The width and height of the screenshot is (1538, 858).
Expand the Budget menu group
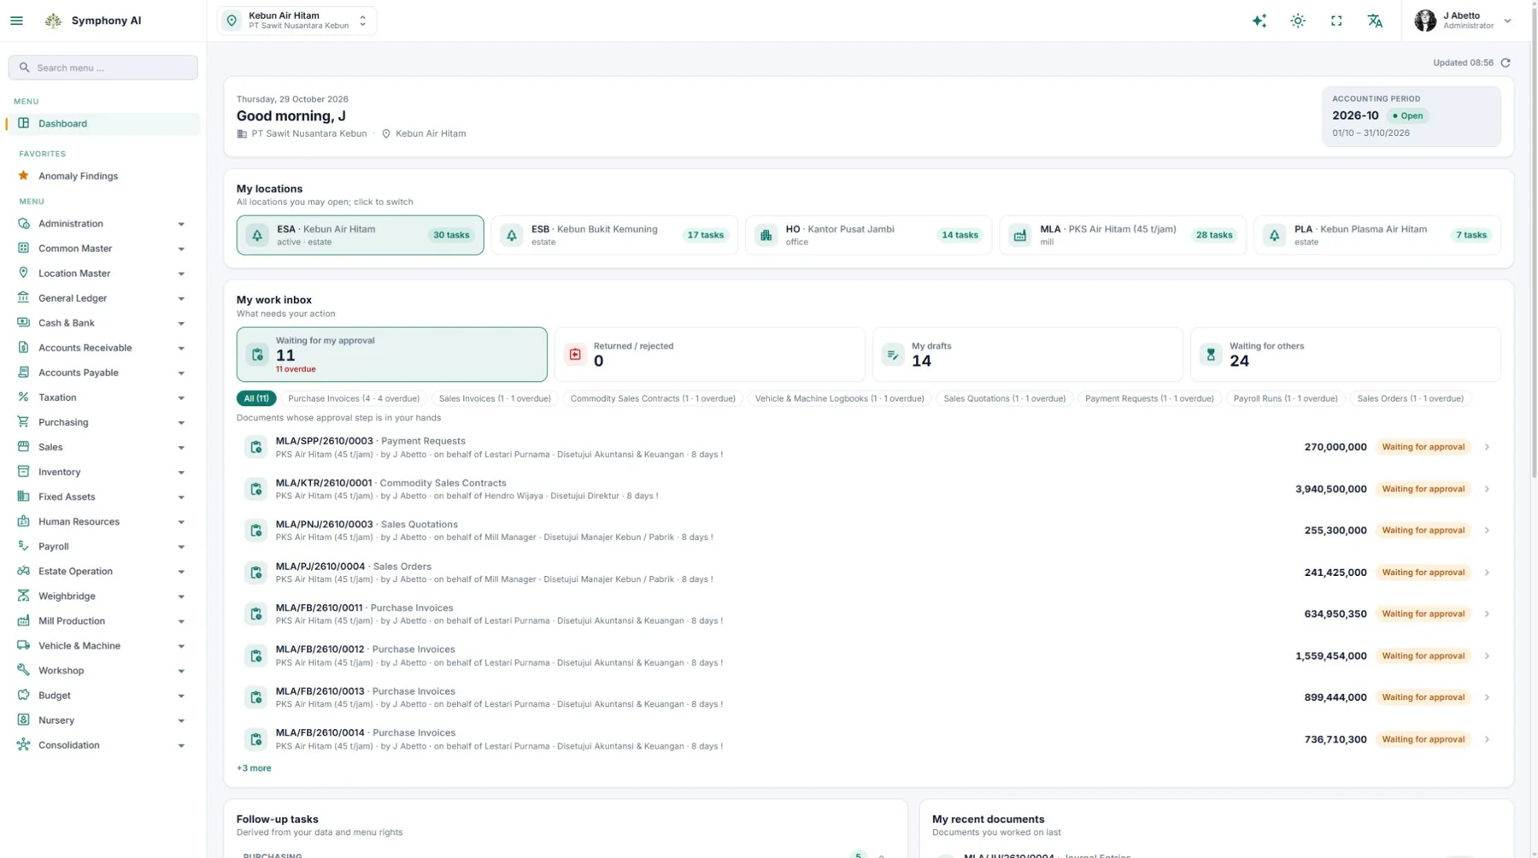pos(103,696)
